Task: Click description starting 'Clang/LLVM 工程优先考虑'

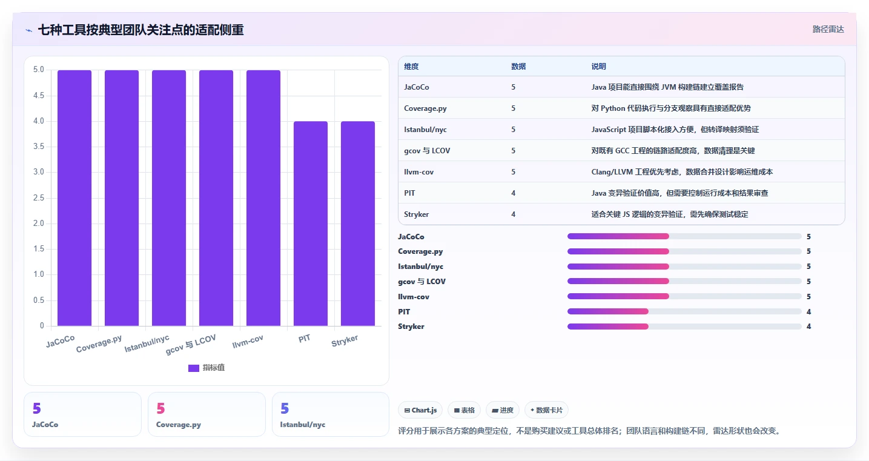Action: pyautogui.click(x=682, y=172)
